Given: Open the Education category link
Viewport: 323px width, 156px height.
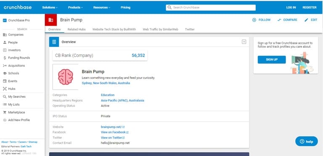Looking at the screenshot, I should click(108, 95).
